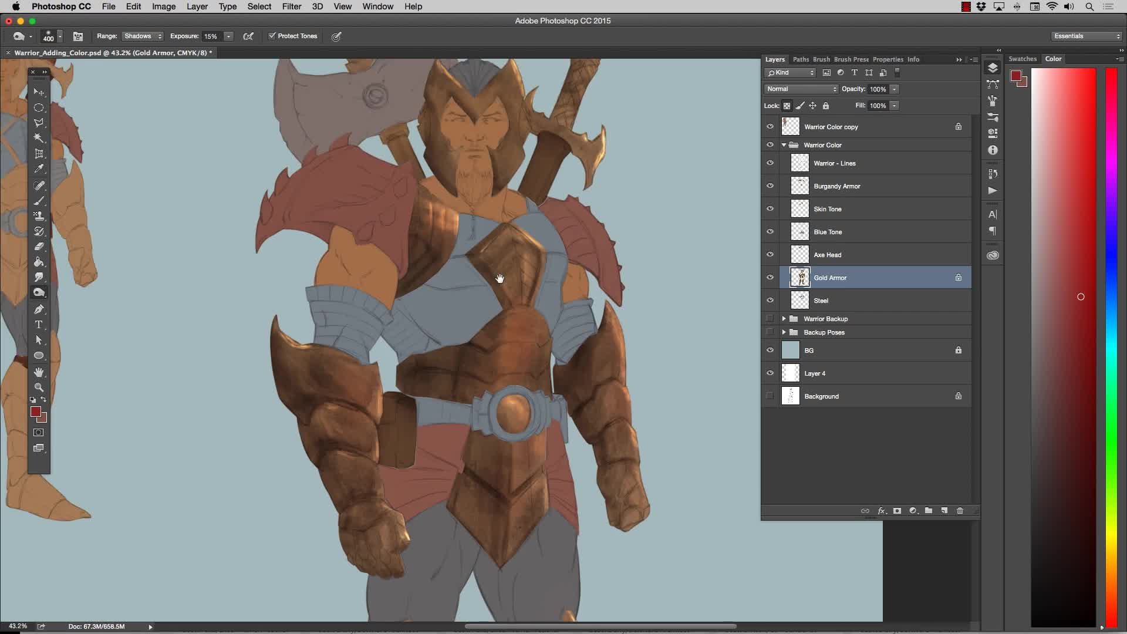Image resolution: width=1127 pixels, height=634 pixels.
Task: Add layer style fx icon
Action: click(x=881, y=511)
